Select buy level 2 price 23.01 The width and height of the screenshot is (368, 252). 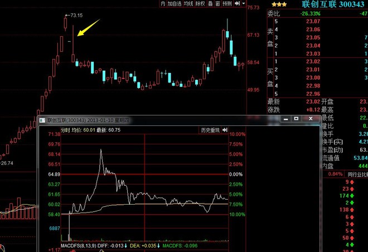point(313,70)
